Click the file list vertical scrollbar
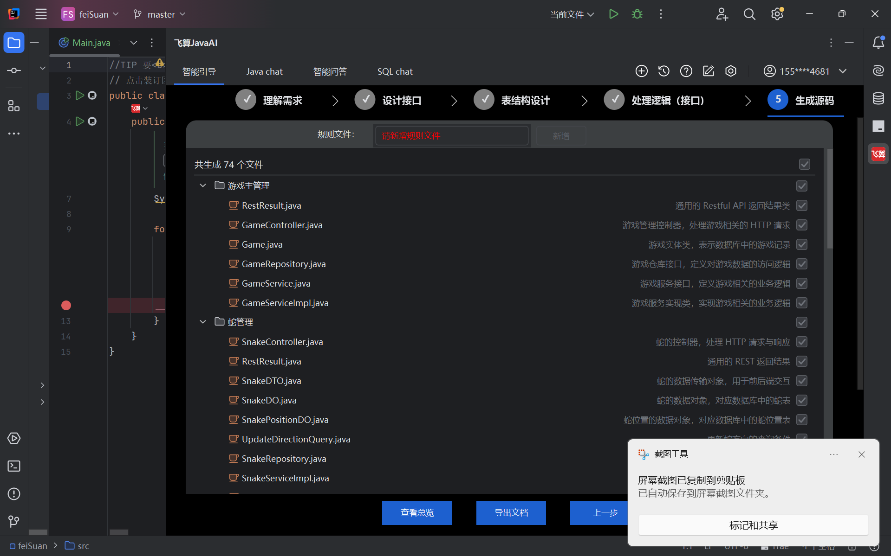This screenshot has height=556, width=891. 830,199
